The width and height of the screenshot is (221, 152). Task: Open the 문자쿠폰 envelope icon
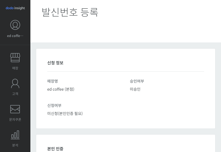[15, 109]
